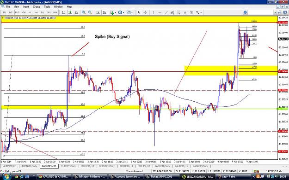The image size is (289, 180).
Task: Toggle chart auto scroll icon
Action: click(98, 12)
